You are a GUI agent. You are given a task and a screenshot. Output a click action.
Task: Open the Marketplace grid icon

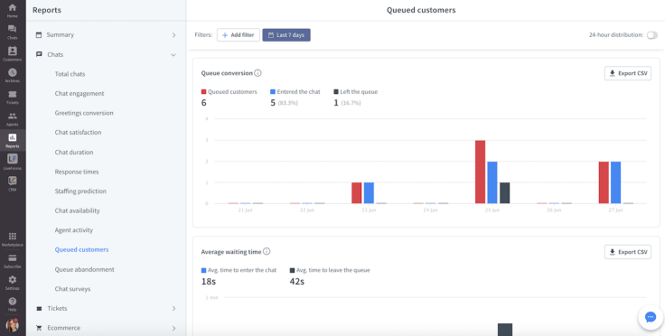tap(13, 236)
